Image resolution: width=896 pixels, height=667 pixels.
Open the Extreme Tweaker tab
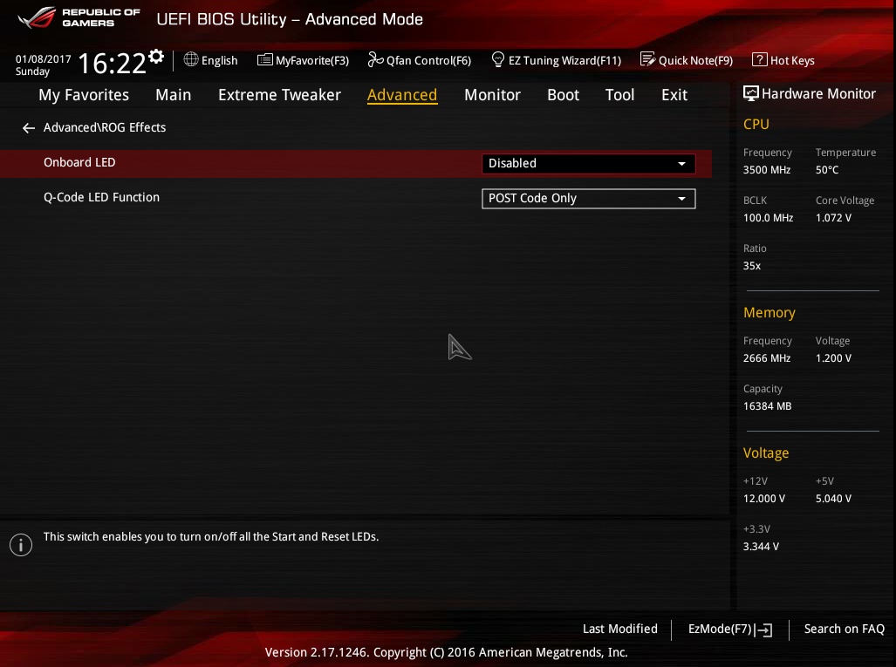point(279,95)
